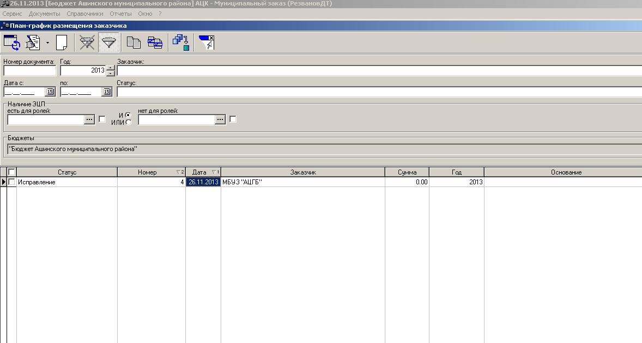Viewport: 642px width, 343px height.
Task: Open calendar picker for 'Дата с' field
Action: pos(50,92)
